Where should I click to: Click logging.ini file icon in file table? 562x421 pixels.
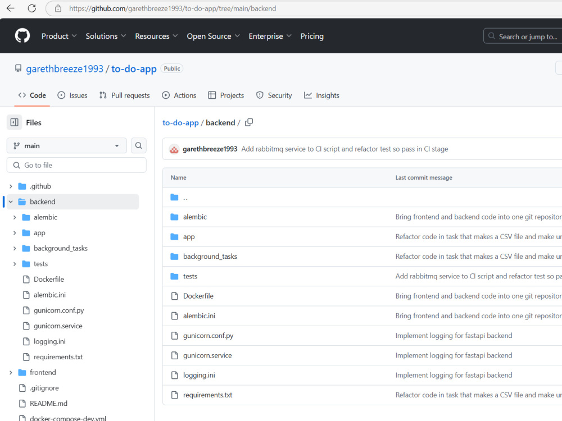[x=175, y=375]
